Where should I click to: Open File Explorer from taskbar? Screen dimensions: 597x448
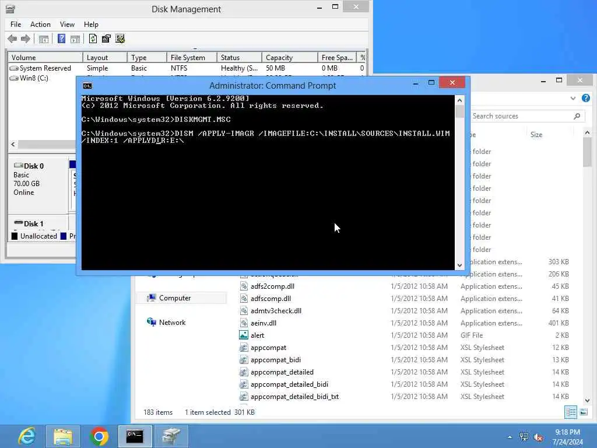pyautogui.click(x=63, y=436)
